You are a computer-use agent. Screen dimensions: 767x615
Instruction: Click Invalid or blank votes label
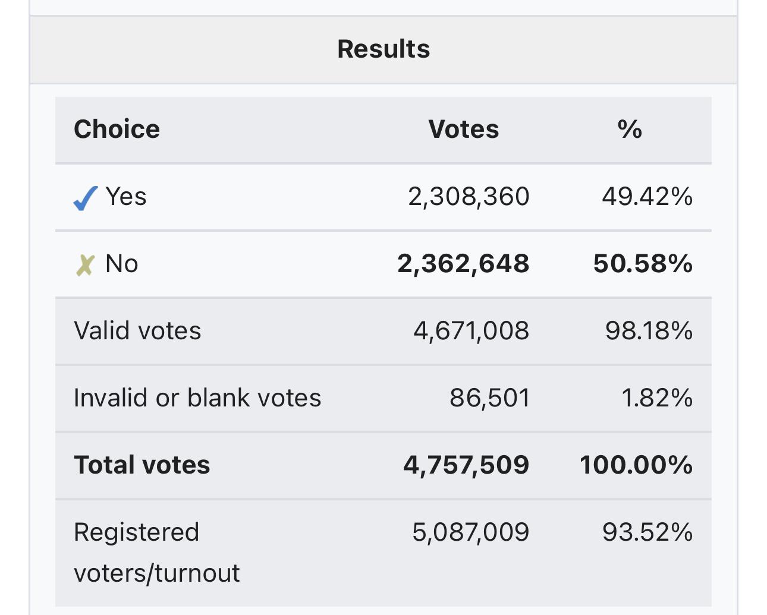197,398
